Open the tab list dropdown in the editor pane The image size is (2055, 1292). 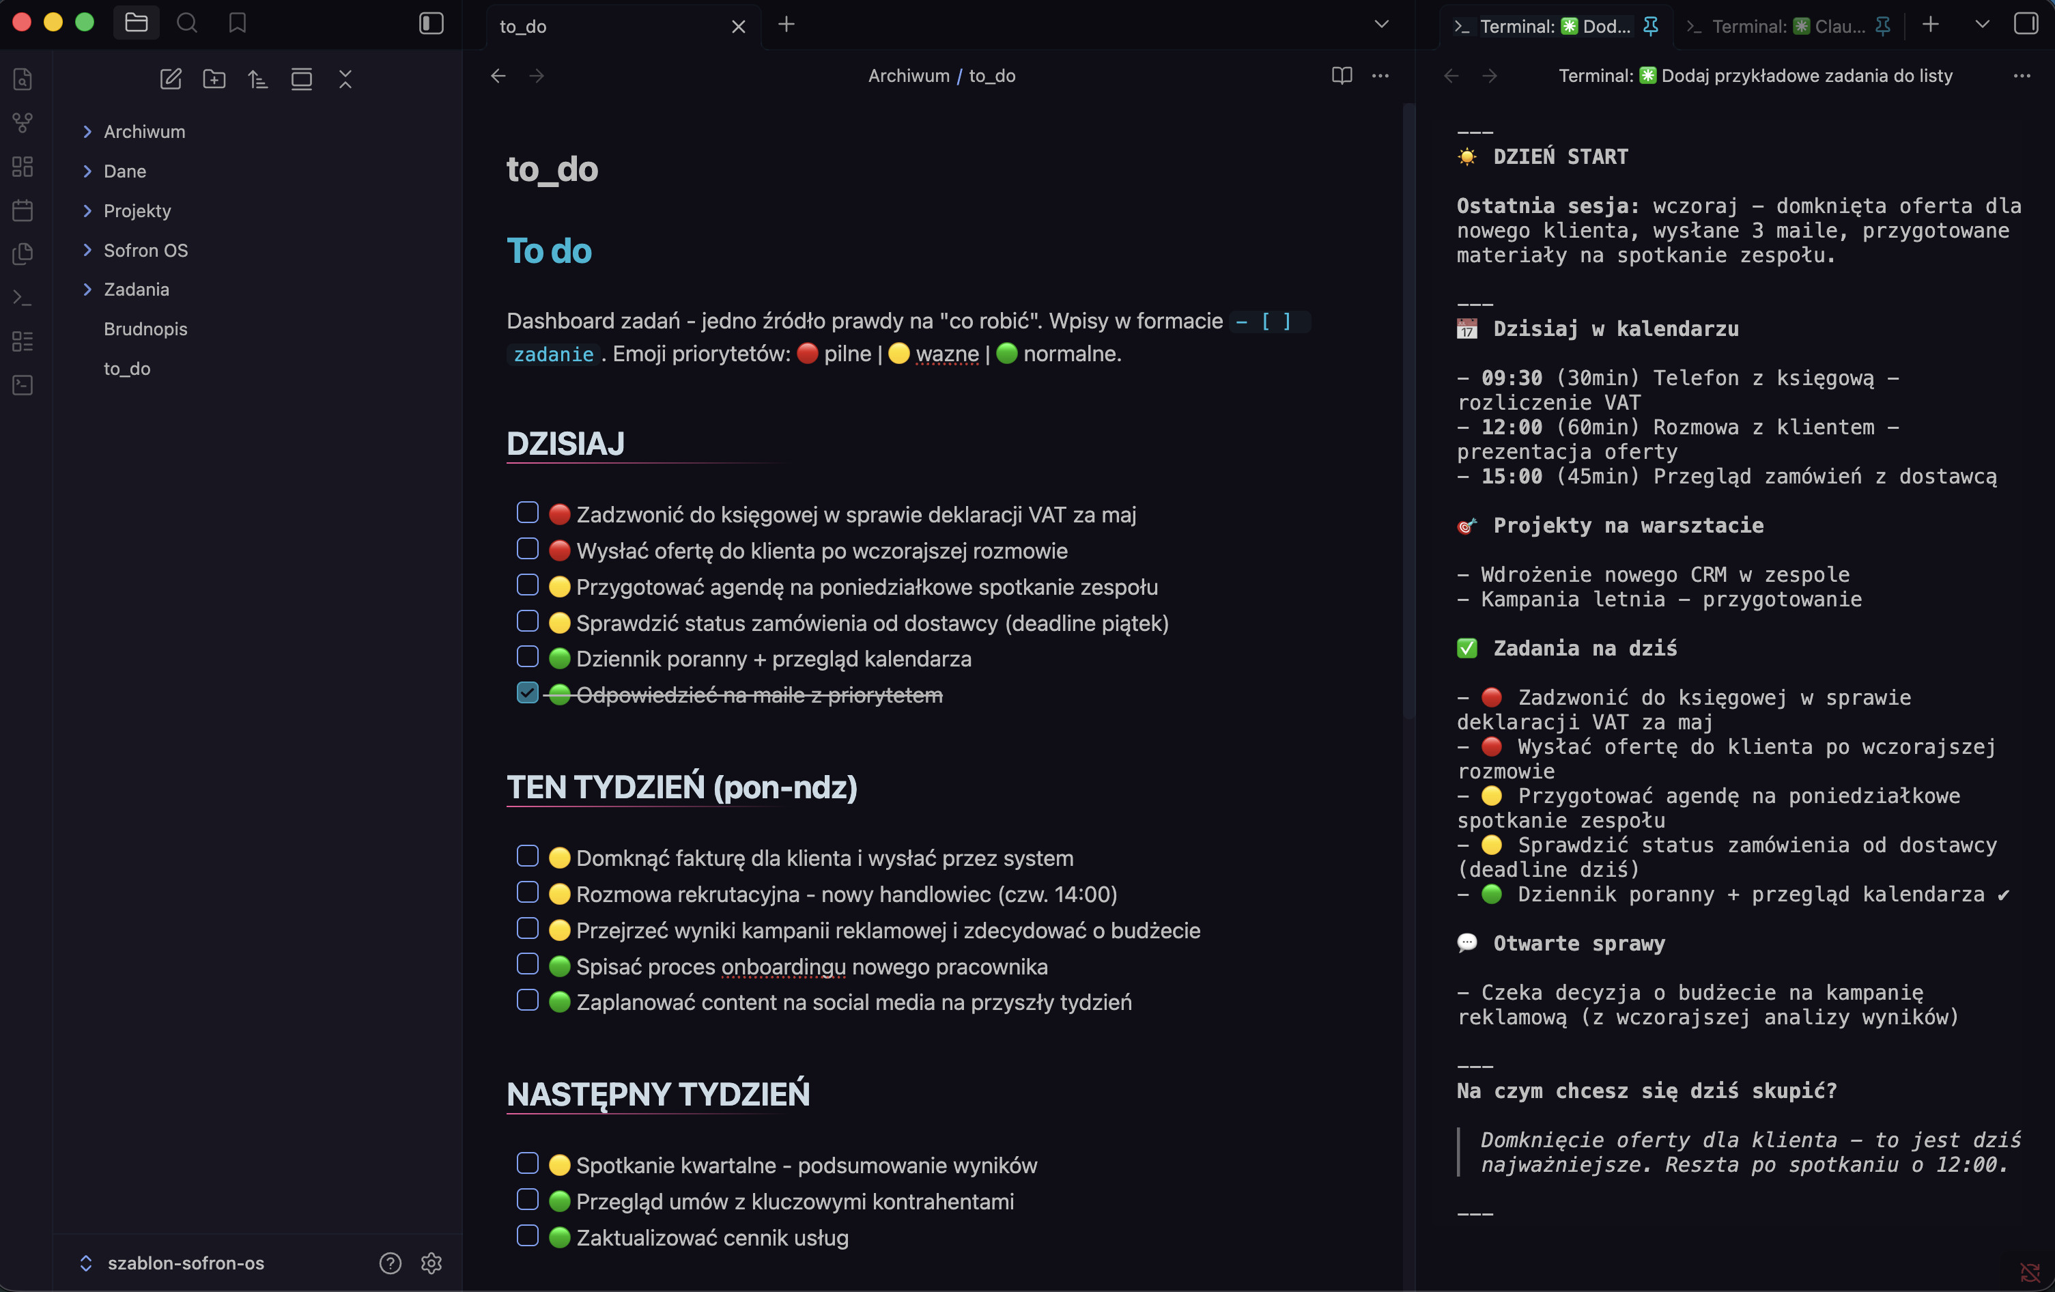pyautogui.click(x=1382, y=24)
